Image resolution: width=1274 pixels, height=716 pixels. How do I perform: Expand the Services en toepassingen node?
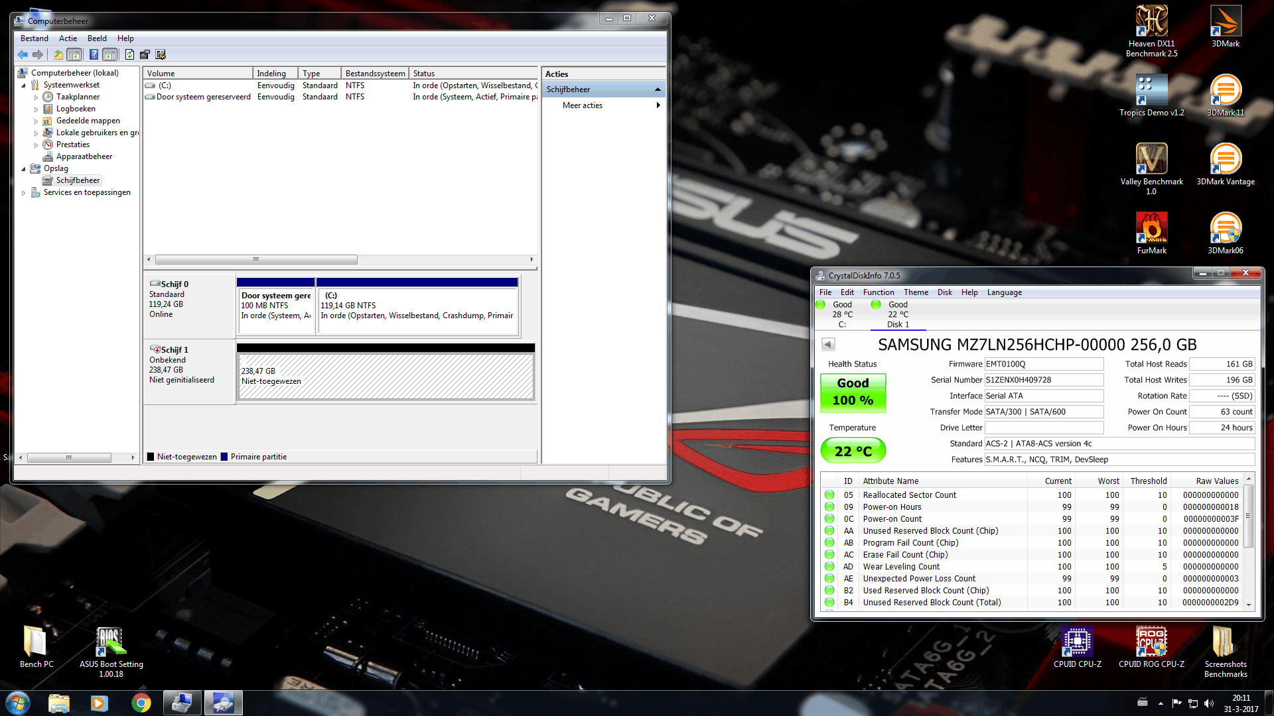pyautogui.click(x=24, y=193)
